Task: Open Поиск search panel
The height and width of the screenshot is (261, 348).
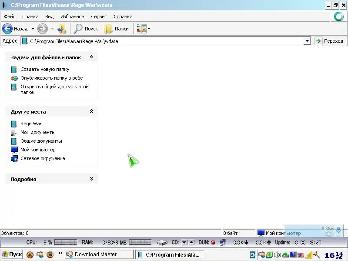Action: [x=86, y=29]
